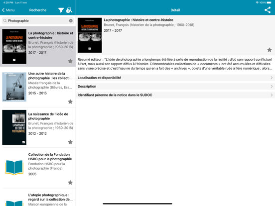
Task: Click the battery indicator in status bar
Action: [x=269, y=2]
